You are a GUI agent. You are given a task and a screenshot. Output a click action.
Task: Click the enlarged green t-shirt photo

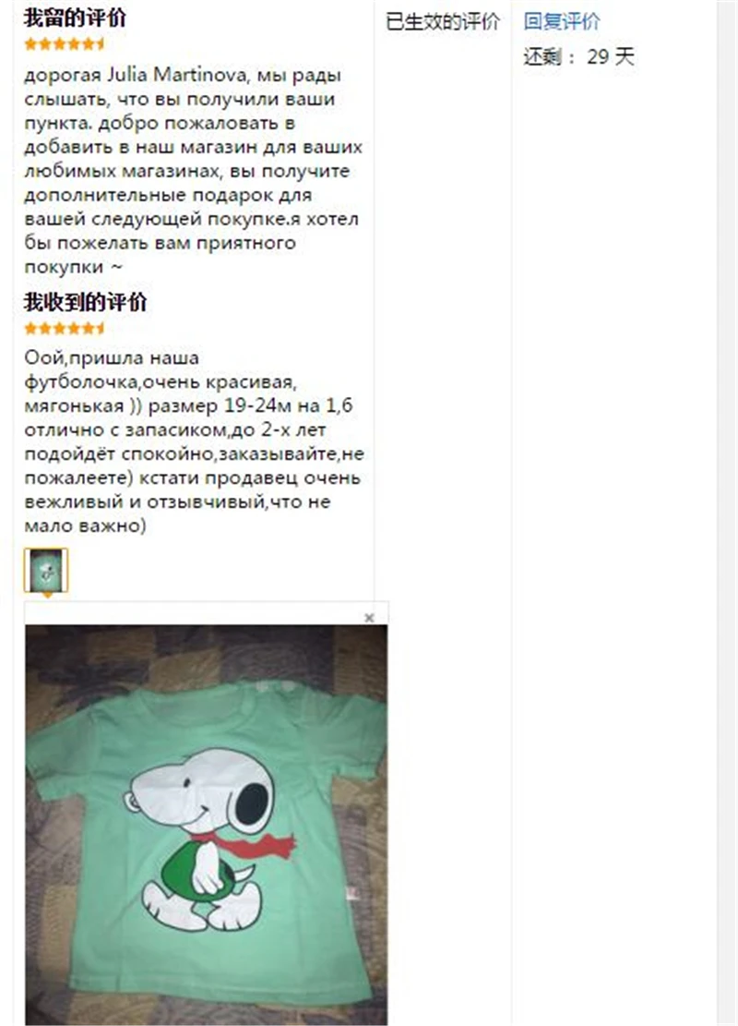click(207, 825)
